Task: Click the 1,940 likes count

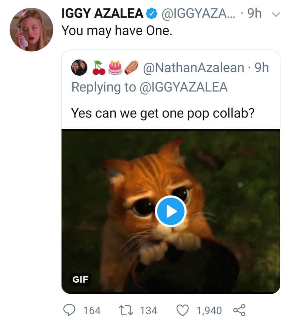Action: point(209,310)
